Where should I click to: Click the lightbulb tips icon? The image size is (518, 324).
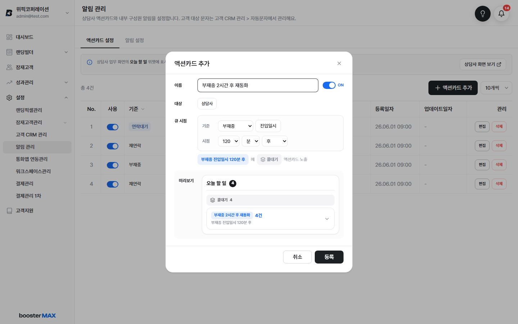tap(482, 14)
